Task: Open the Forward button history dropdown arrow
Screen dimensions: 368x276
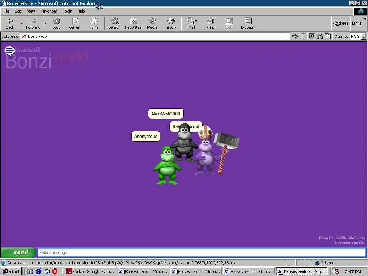Action: click(45, 23)
